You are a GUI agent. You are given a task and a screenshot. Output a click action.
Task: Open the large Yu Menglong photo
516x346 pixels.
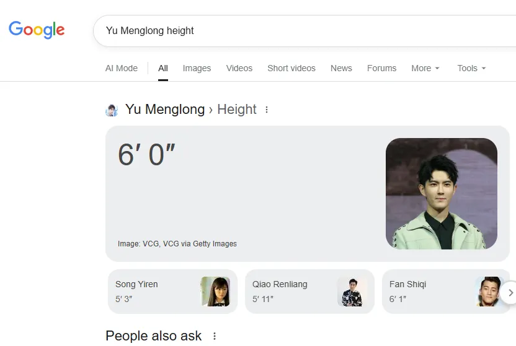click(x=442, y=194)
